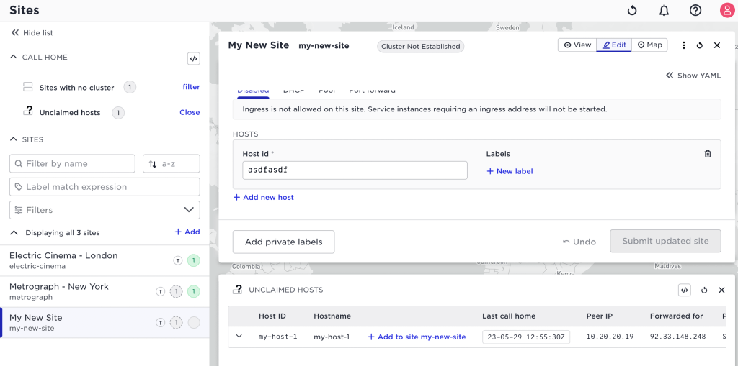
Task: Expand the my-host-1 row chevron
Action: 239,336
